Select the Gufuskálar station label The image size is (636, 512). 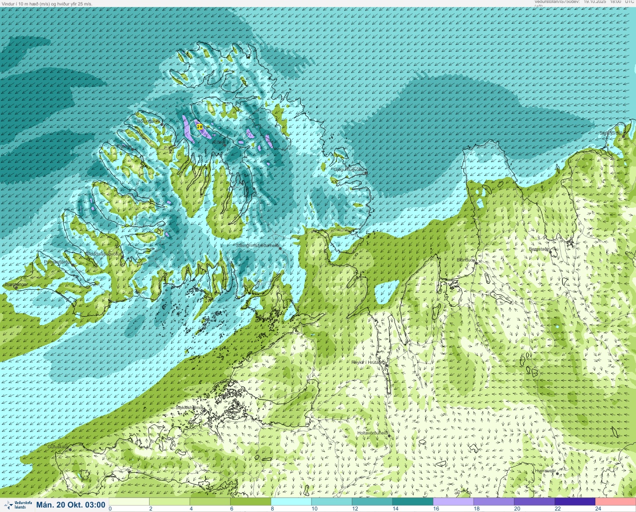pyautogui.click(x=58, y=447)
